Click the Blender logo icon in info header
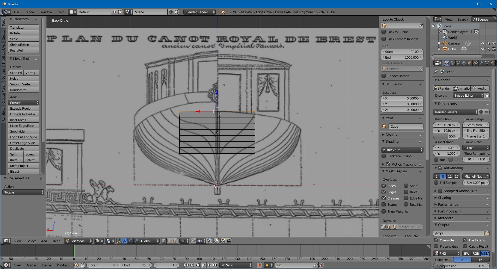 tap(222, 12)
